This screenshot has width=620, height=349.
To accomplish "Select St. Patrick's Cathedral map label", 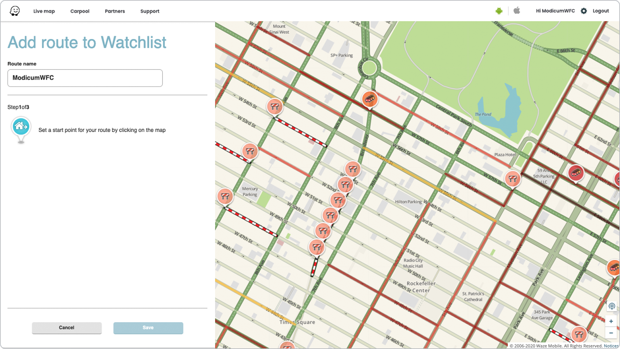I will (x=473, y=297).
